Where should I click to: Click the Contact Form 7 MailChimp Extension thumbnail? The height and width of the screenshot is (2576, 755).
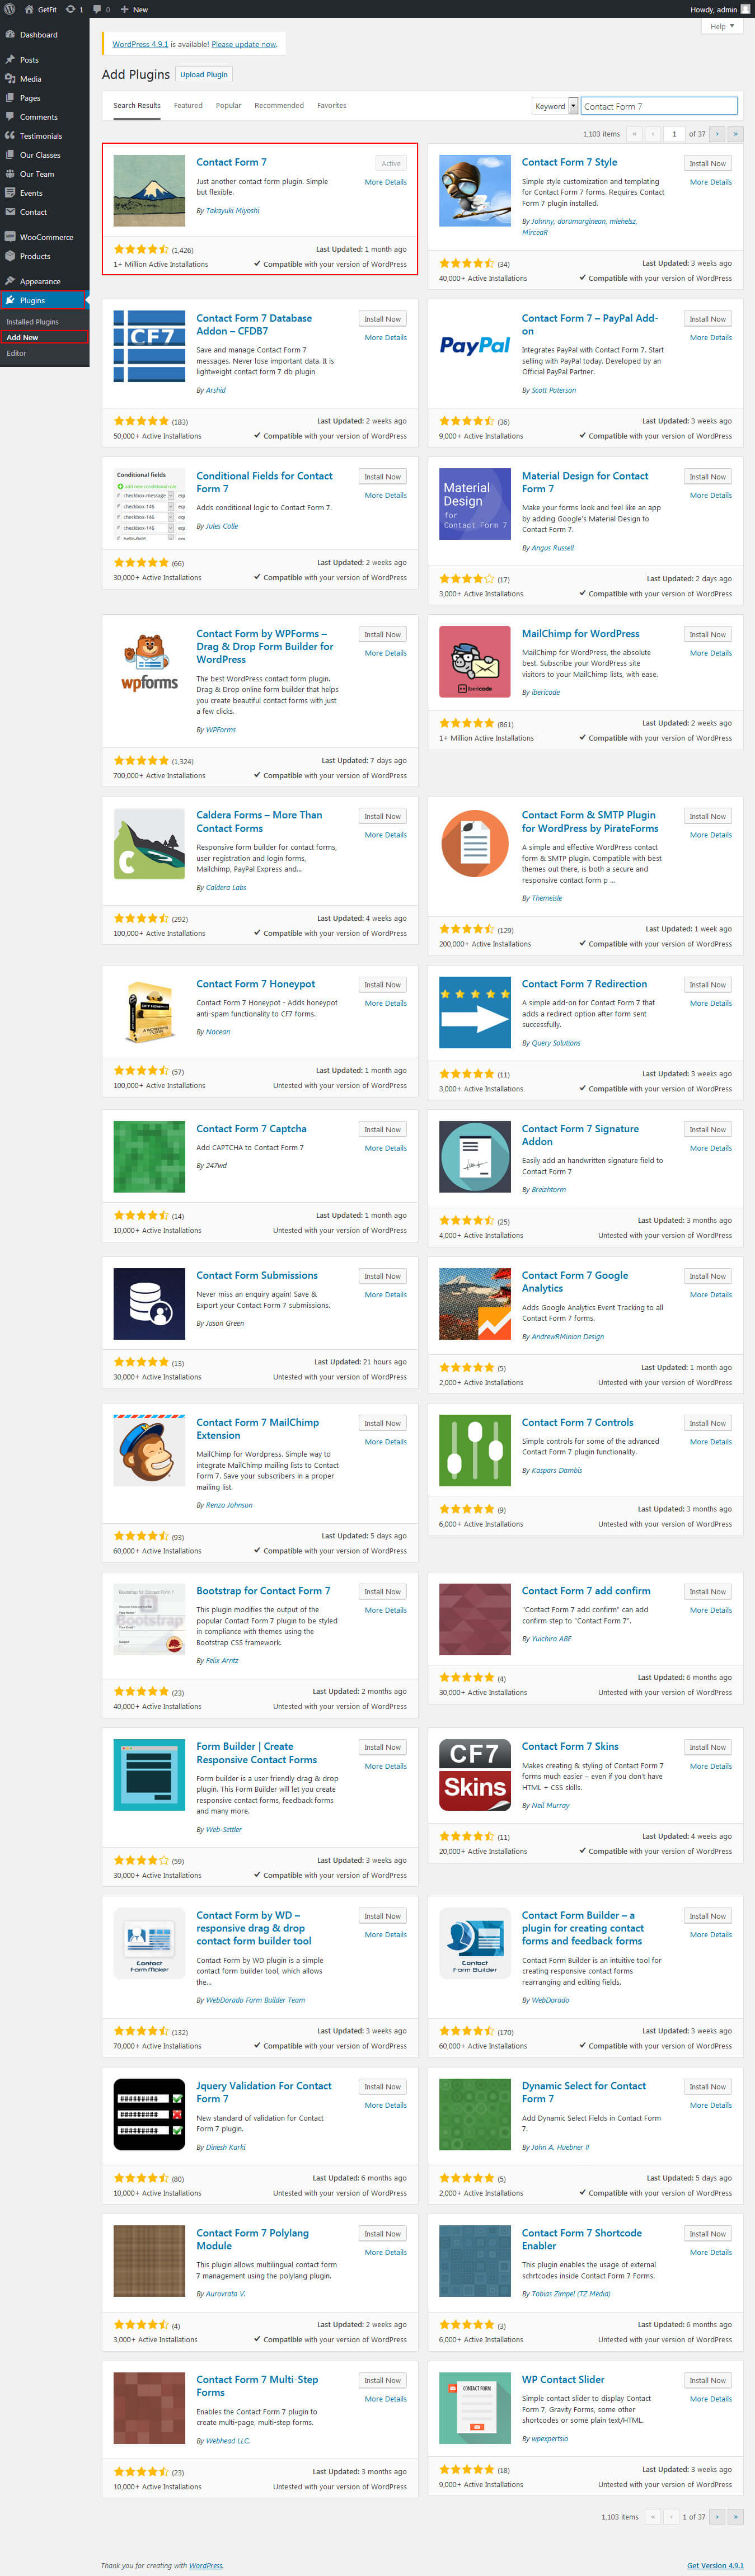click(x=149, y=1452)
